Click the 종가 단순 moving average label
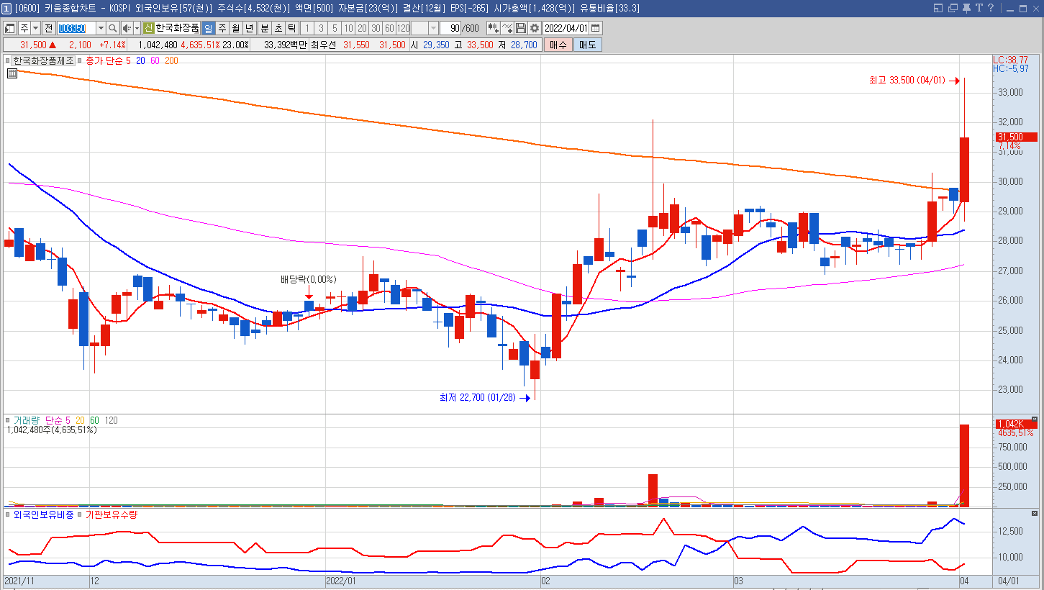The width and height of the screenshot is (1044, 590). click(x=104, y=60)
